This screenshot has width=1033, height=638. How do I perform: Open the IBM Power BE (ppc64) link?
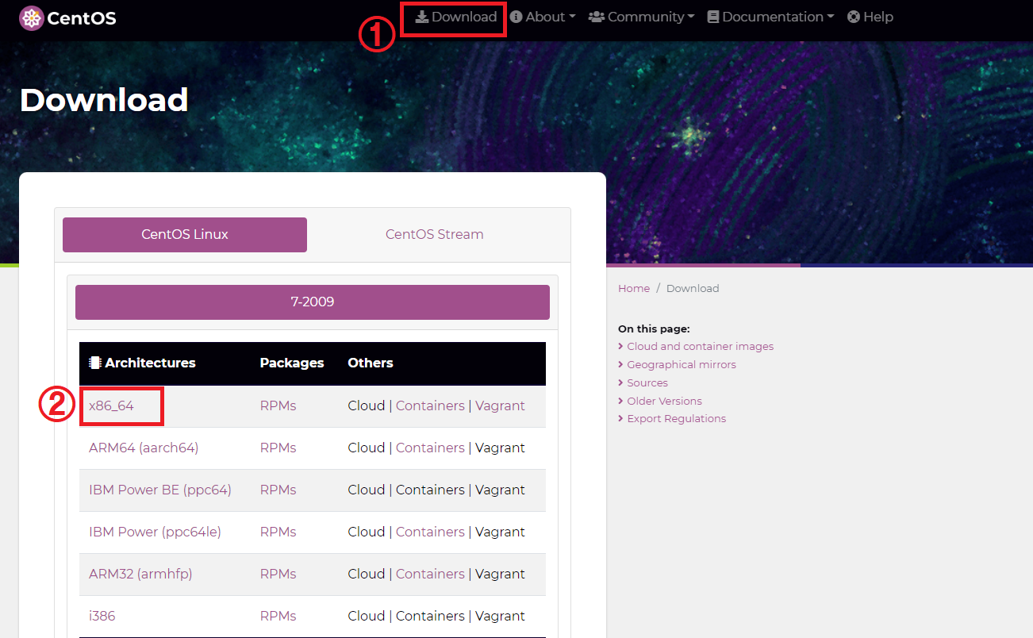[x=160, y=490]
